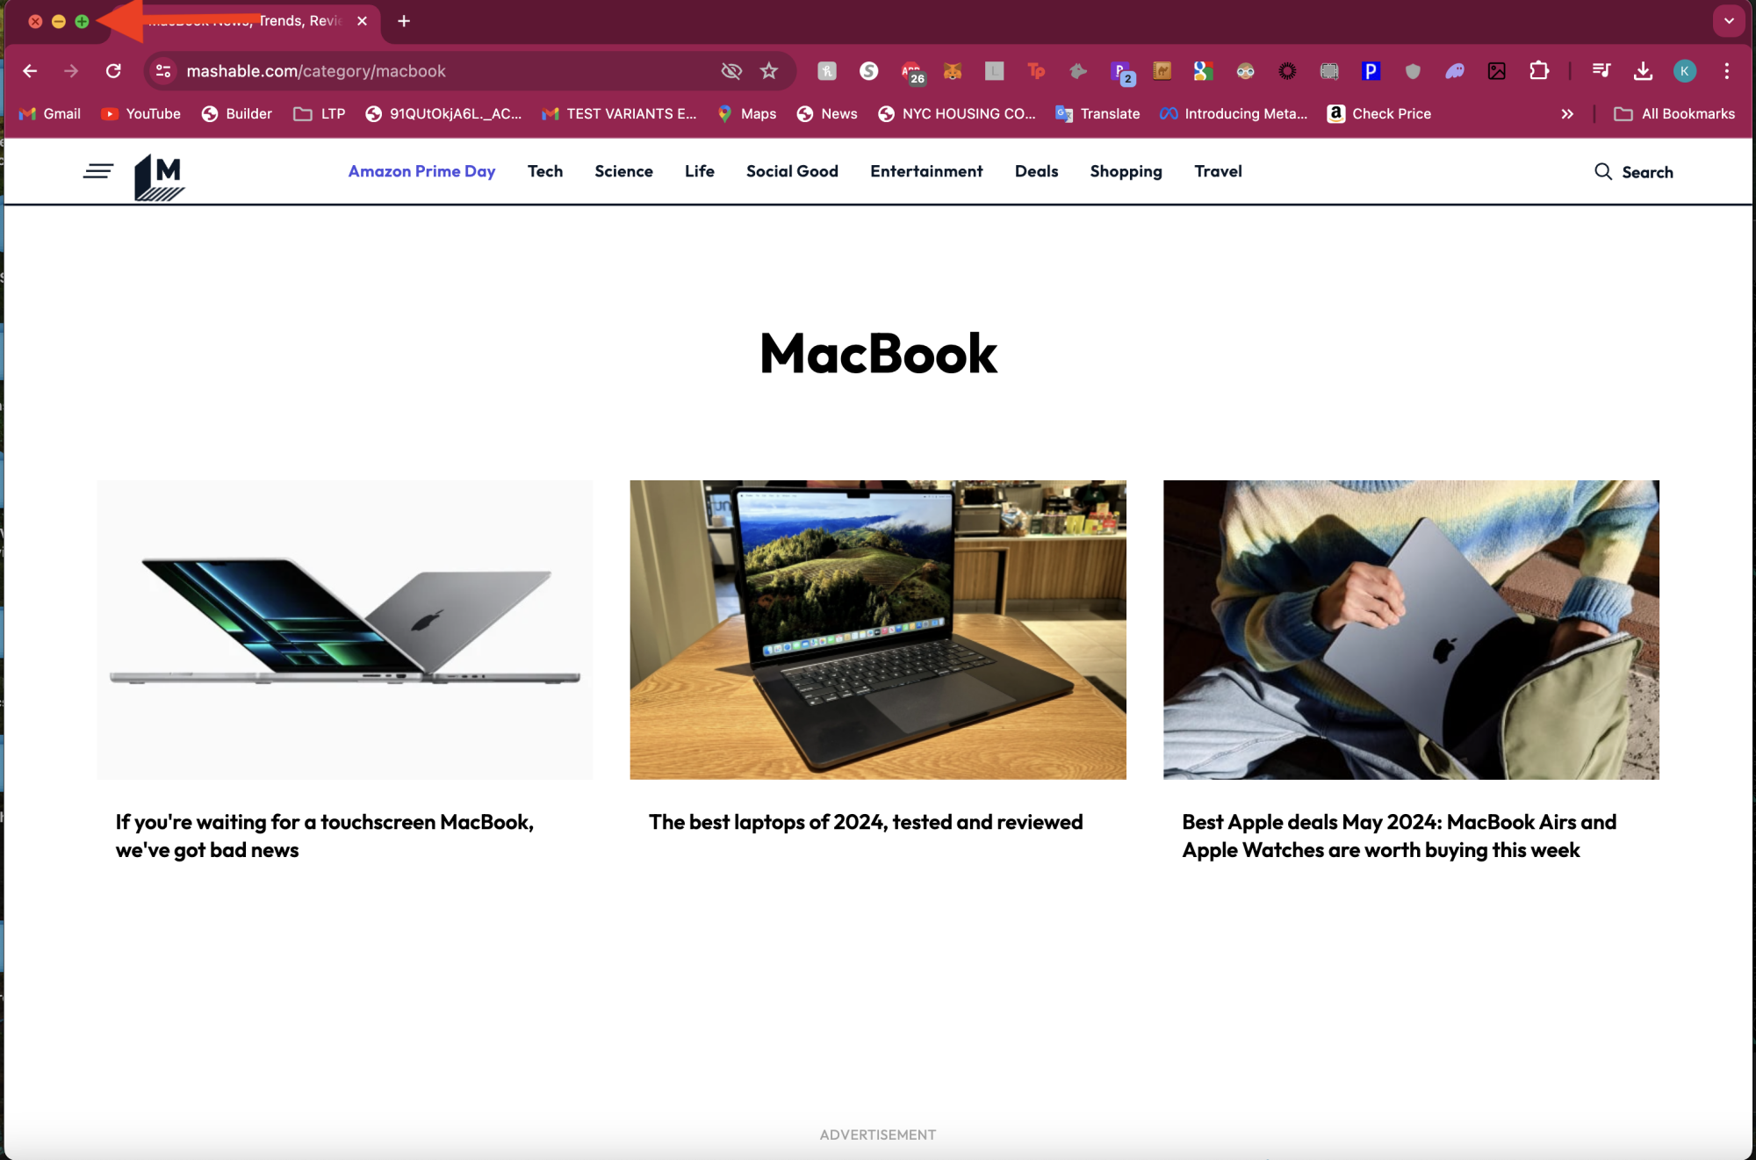Open the Social Good section
The image size is (1756, 1160).
click(792, 171)
